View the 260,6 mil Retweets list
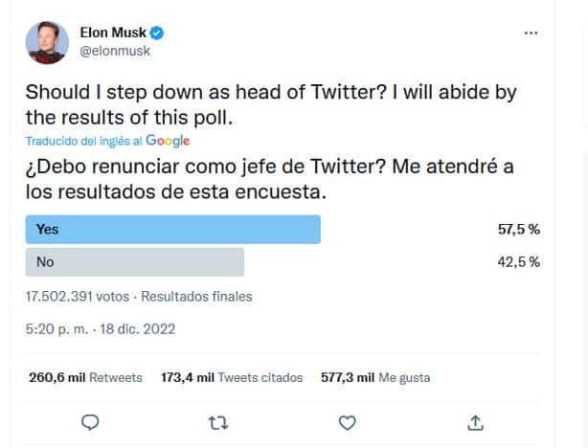588x448 pixels. 85,378
